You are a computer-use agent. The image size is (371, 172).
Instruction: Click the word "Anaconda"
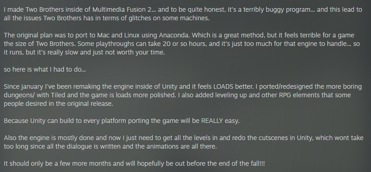pyautogui.click(x=174, y=35)
